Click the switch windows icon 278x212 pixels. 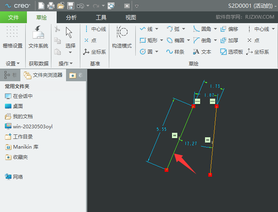pos(111,6)
